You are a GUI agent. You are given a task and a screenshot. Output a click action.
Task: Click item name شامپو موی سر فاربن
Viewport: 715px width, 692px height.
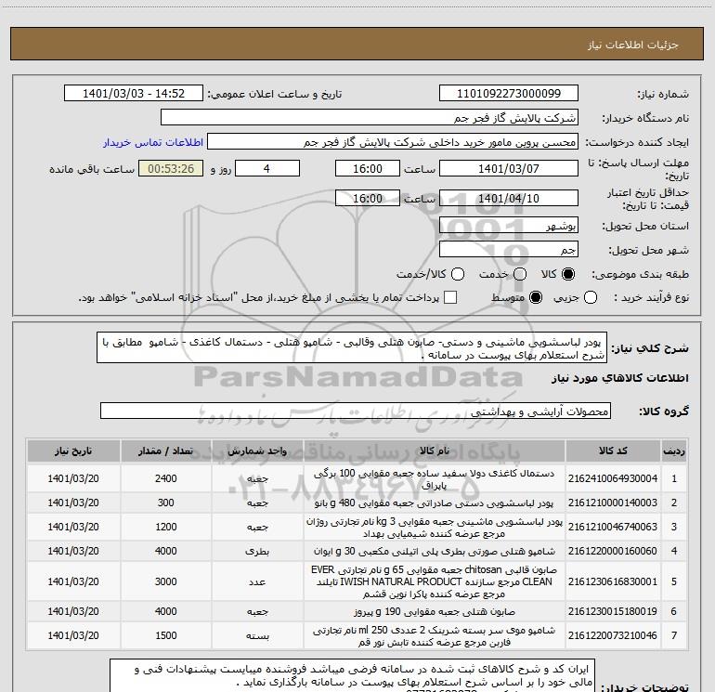click(435, 636)
